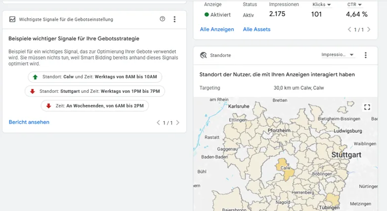Select the Calw Werktags 8AM bis 10AM signal chip
Viewport: 387px width, 211px height.
[95, 77]
